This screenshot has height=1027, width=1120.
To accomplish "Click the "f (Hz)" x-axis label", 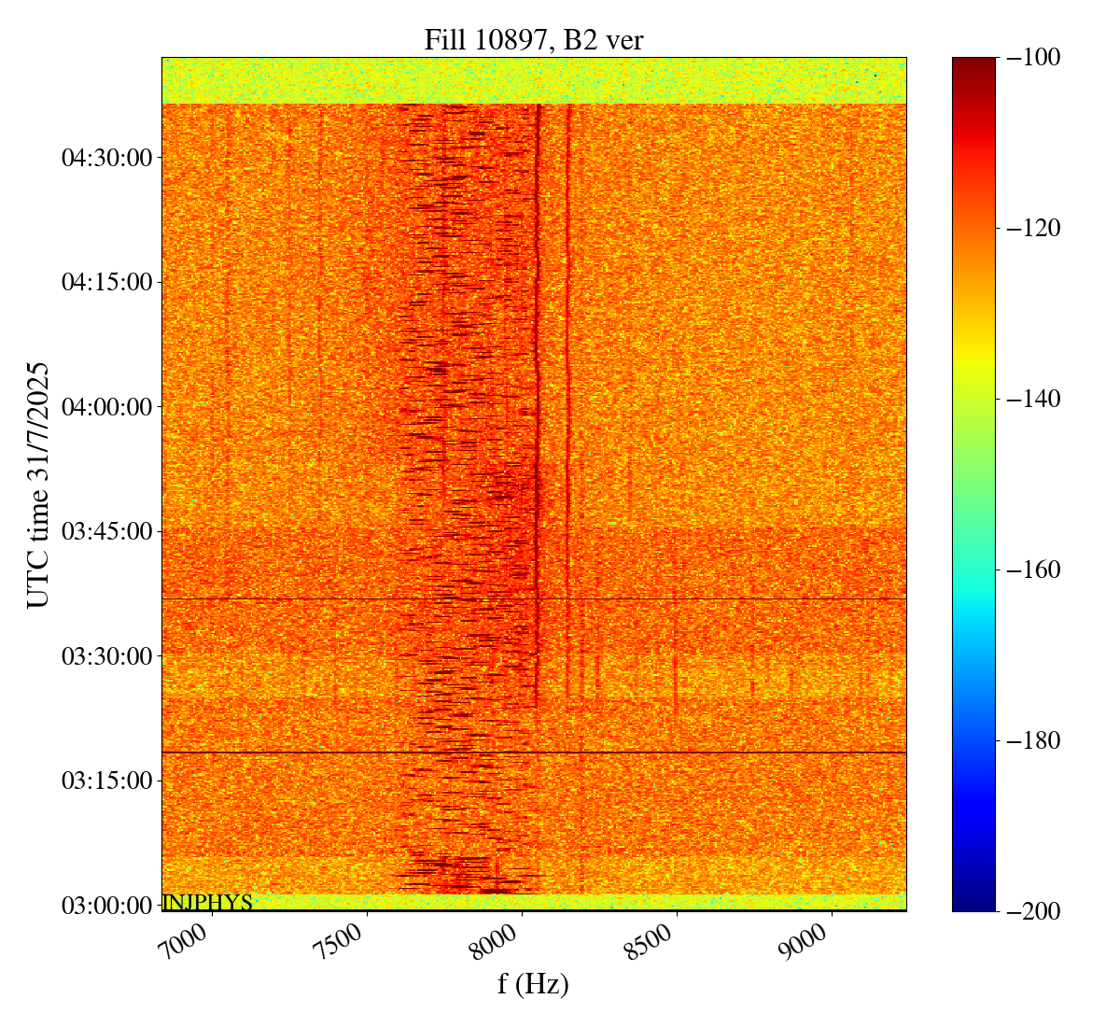I will (x=533, y=983).
